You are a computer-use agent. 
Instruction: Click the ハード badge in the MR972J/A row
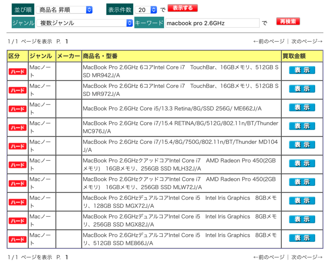click(18, 90)
